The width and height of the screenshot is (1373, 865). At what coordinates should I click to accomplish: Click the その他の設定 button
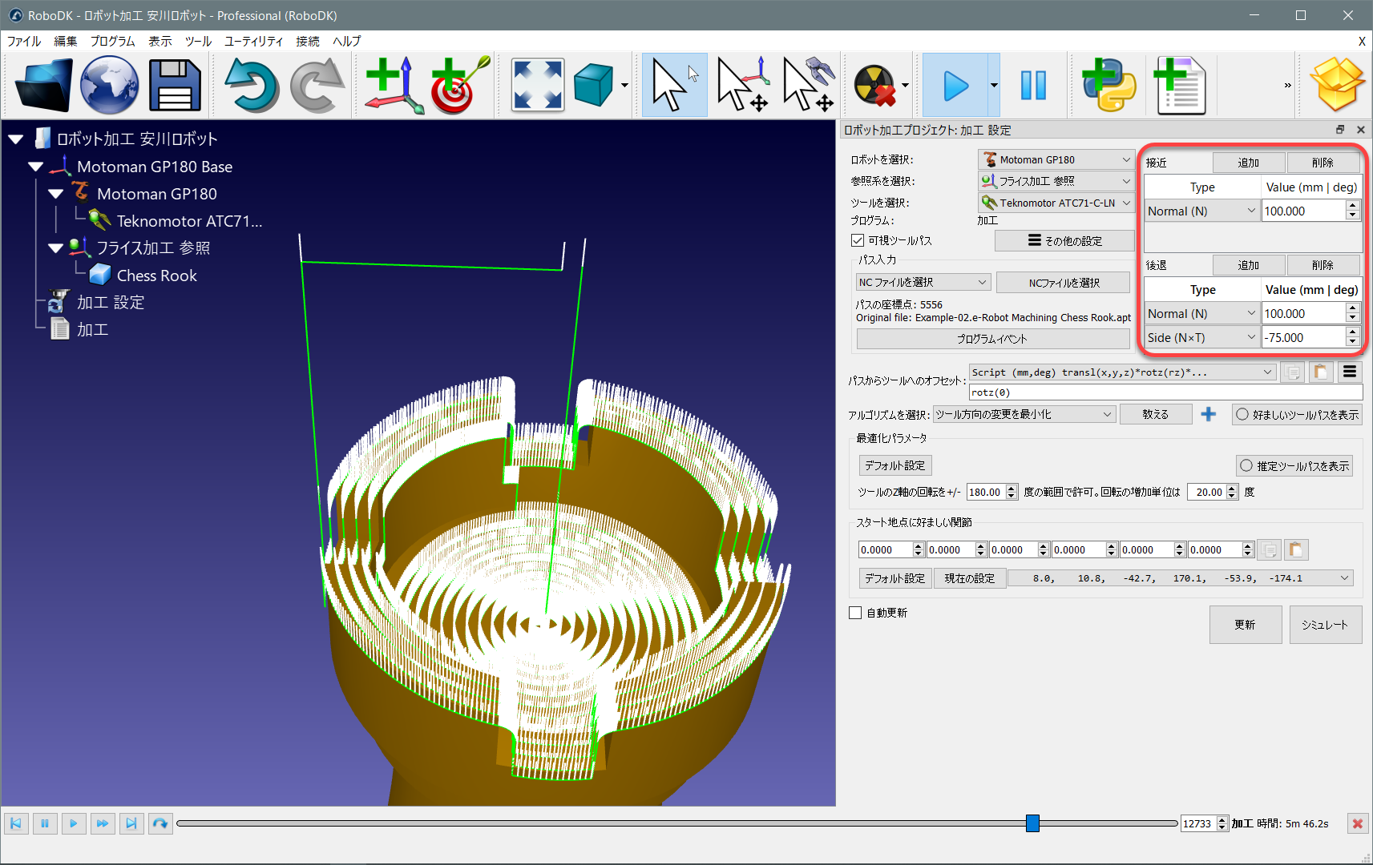pos(1064,240)
